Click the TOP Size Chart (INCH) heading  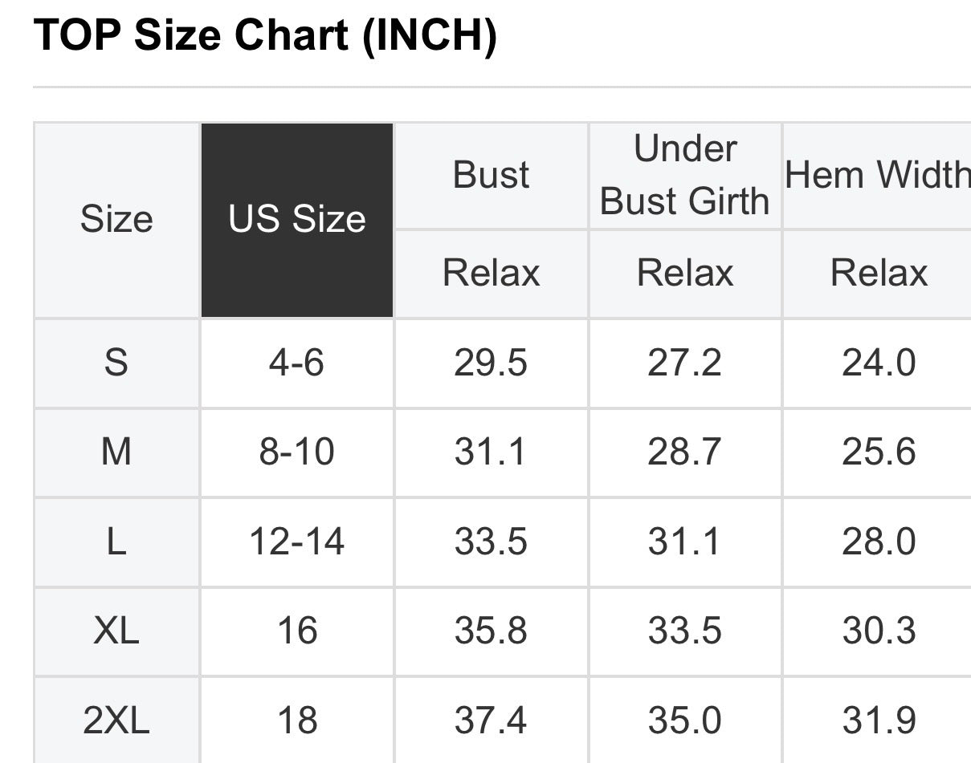pos(266,37)
